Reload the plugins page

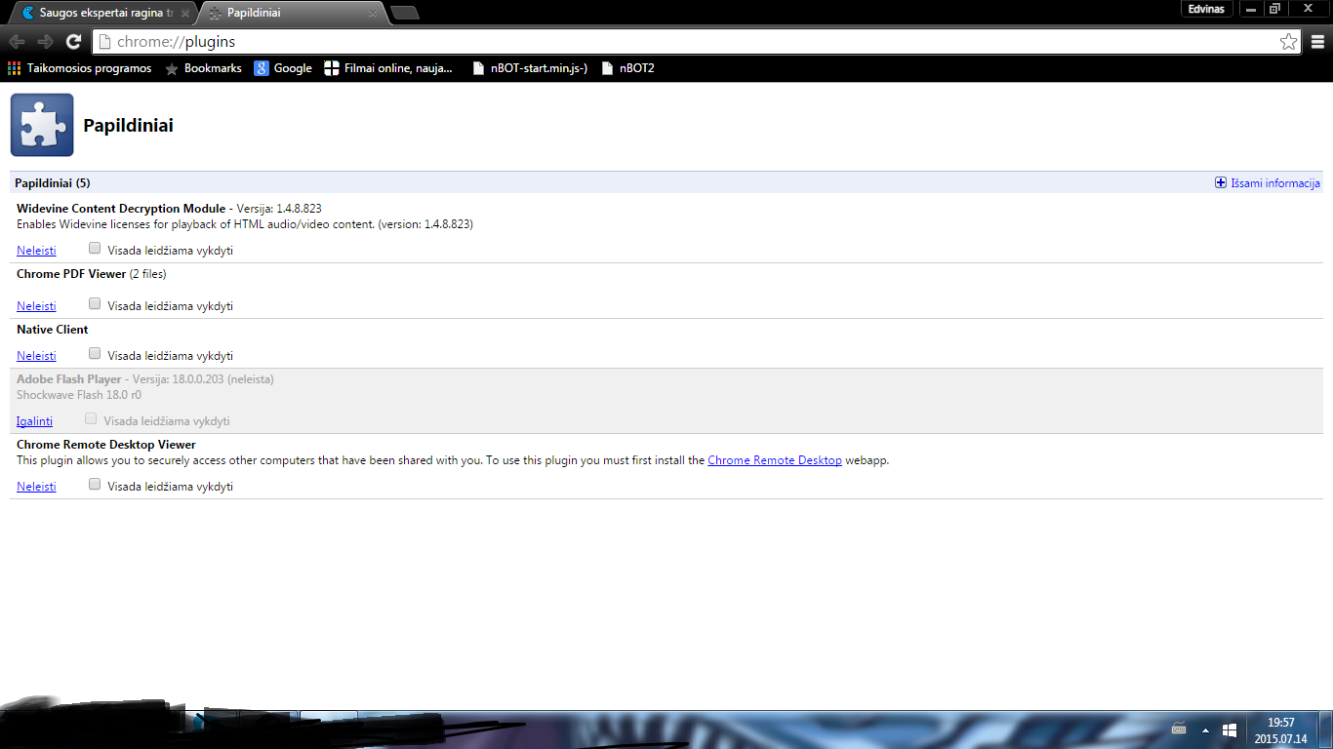click(x=73, y=42)
